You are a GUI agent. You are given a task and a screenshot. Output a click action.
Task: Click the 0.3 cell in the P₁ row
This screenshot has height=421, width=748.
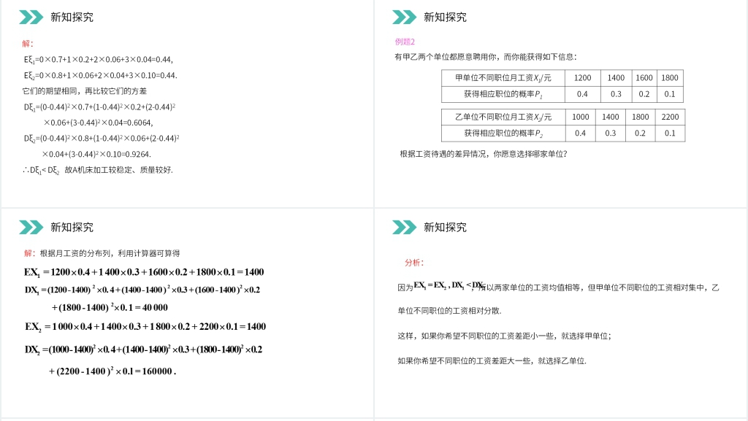[616, 94]
